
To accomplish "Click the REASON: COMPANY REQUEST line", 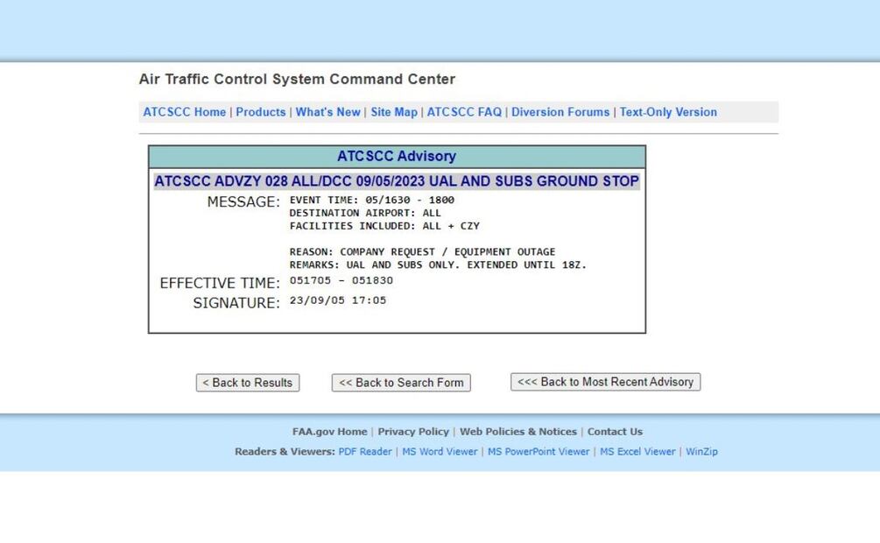I will pyautogui.click(x=422, y=251).
